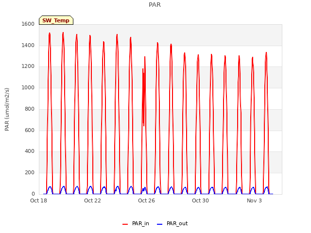Click the 1000 y-axis tick label
311x233 pixels.
[28, 87]
